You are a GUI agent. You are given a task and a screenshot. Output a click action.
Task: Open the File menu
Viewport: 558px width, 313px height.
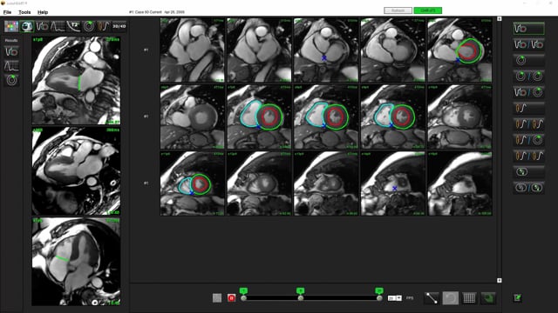click(7, 12)
